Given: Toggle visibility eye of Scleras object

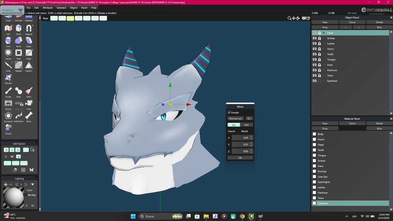Looking at the screenshot, I should pyautogui.click(x=314, y=38).
